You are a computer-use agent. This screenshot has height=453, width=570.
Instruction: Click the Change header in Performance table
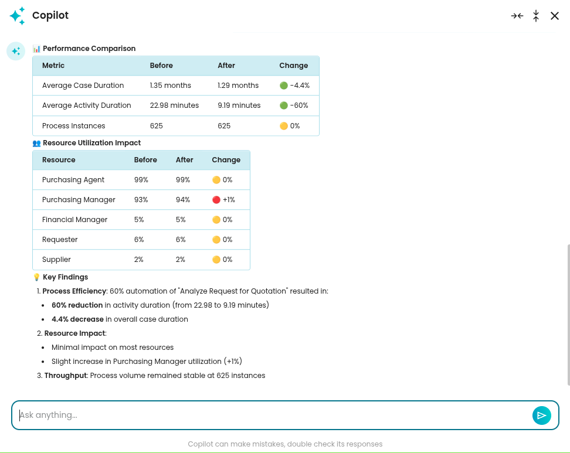(x=293, y=66)
